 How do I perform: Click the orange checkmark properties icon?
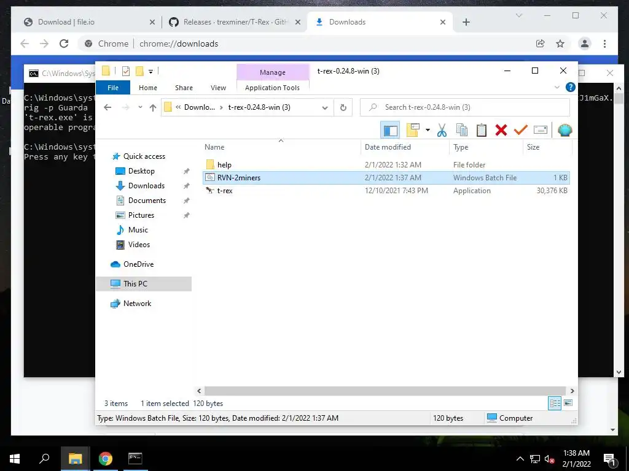click(x=521, y=130)
